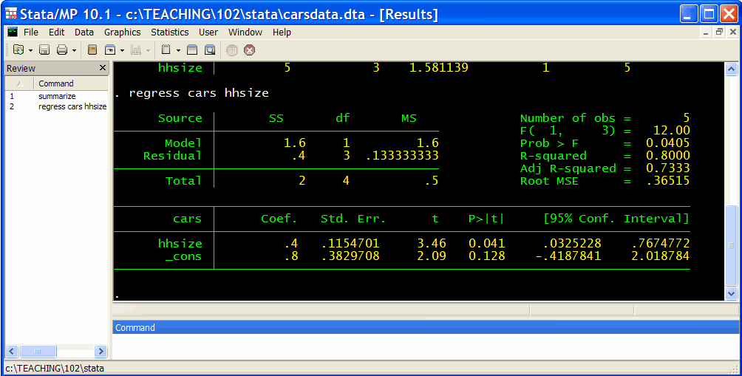Select 'regress cars hhsize' in Review history
Image resolution: width=742 pixels, height=376 pixels.
coord(72,106)
